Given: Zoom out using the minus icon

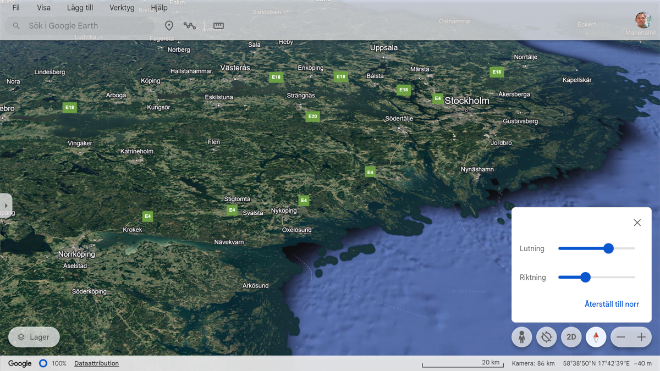Looking at the screenshot, I should [x=621, y=337].
